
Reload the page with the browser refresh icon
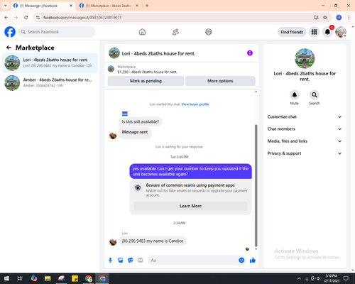tap(26, 17)
